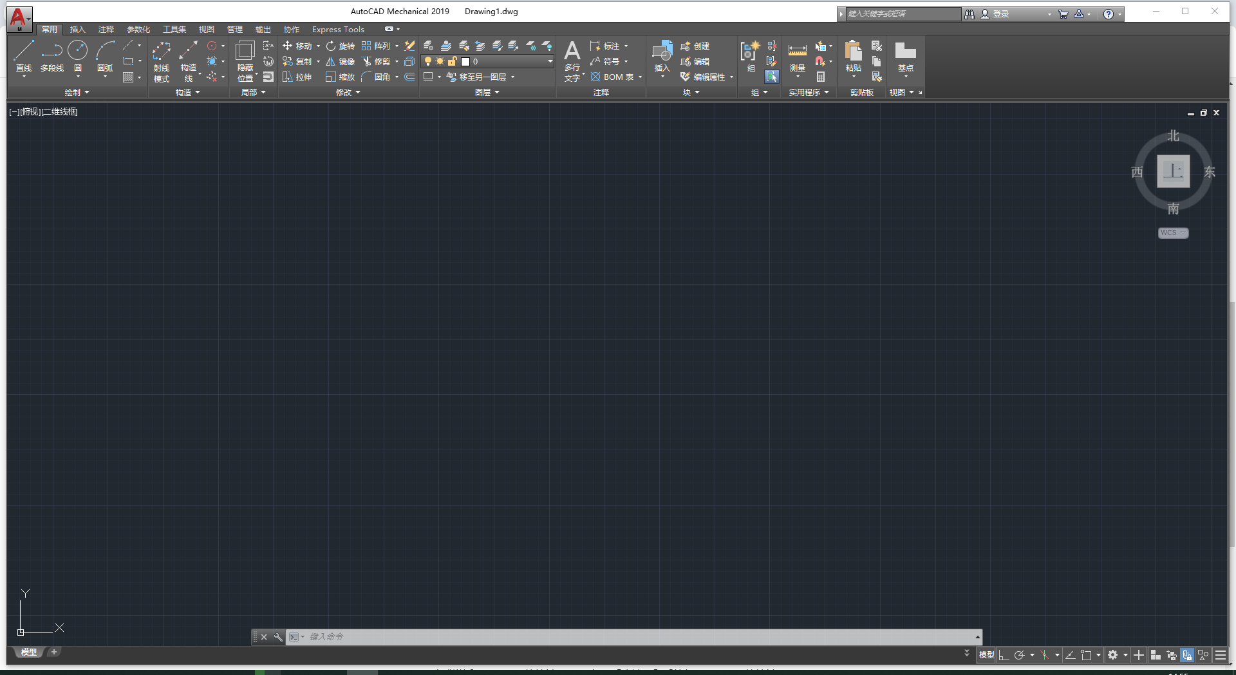Viewport: 1236px width, 675px height.
Task: Switch to the 注释 ribbon tab
Action: coord(106,29)
